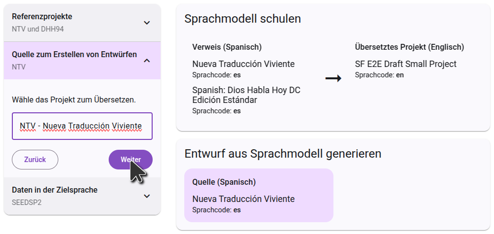
Task: Open the Referenzprojekte step title
Action: [42, 17]
